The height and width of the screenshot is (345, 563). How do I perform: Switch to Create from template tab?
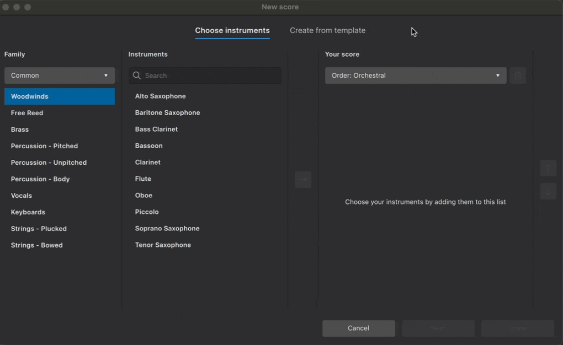pyautogui.click(x=327, y=31)
